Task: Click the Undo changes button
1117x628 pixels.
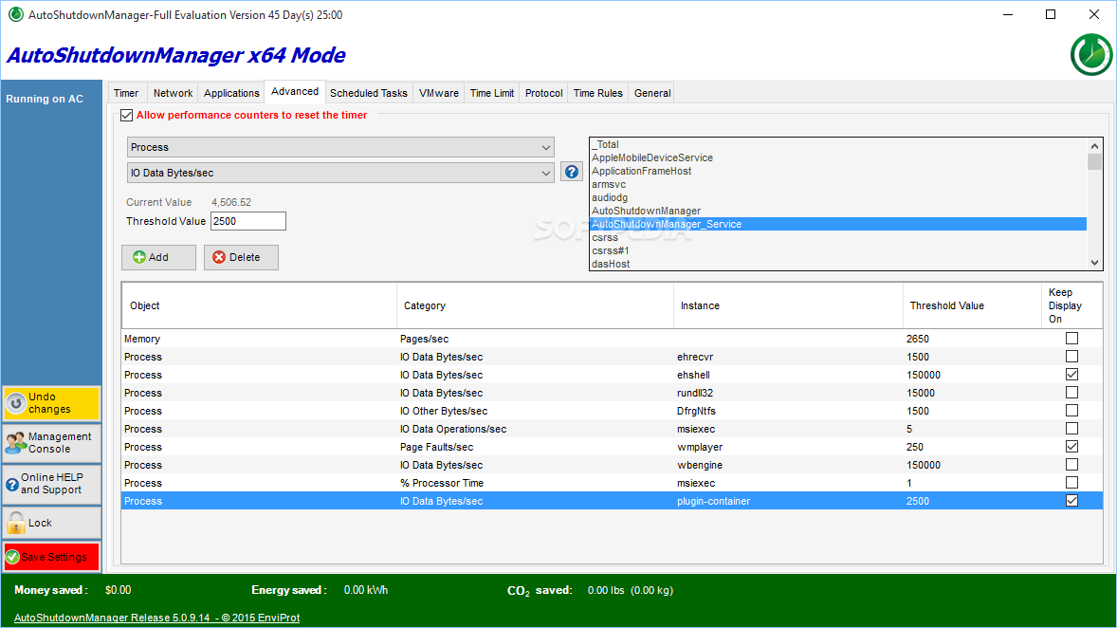Action: click(x=51, y=403)
